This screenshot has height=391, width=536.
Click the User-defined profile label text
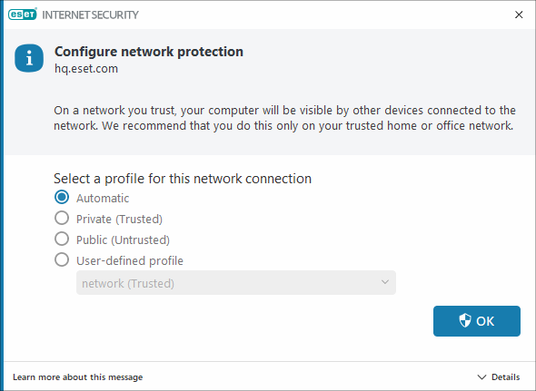point(130,260)
